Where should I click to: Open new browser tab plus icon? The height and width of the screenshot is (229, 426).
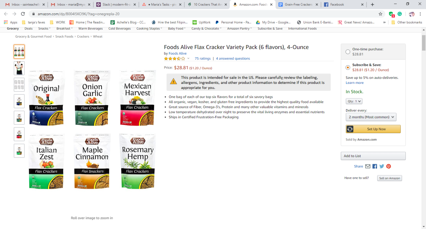pos(372,5)
